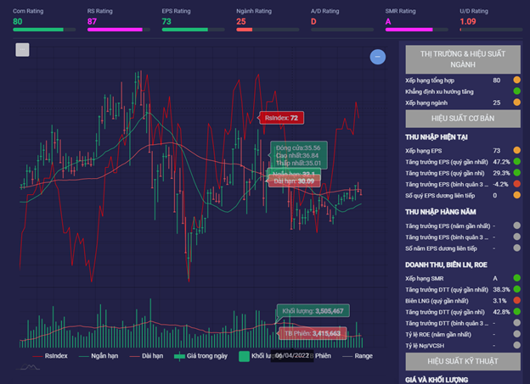This screenshot has height=384, width=530.
Task: Click the red dot beside Biên LNG
Action: point(516,301)
